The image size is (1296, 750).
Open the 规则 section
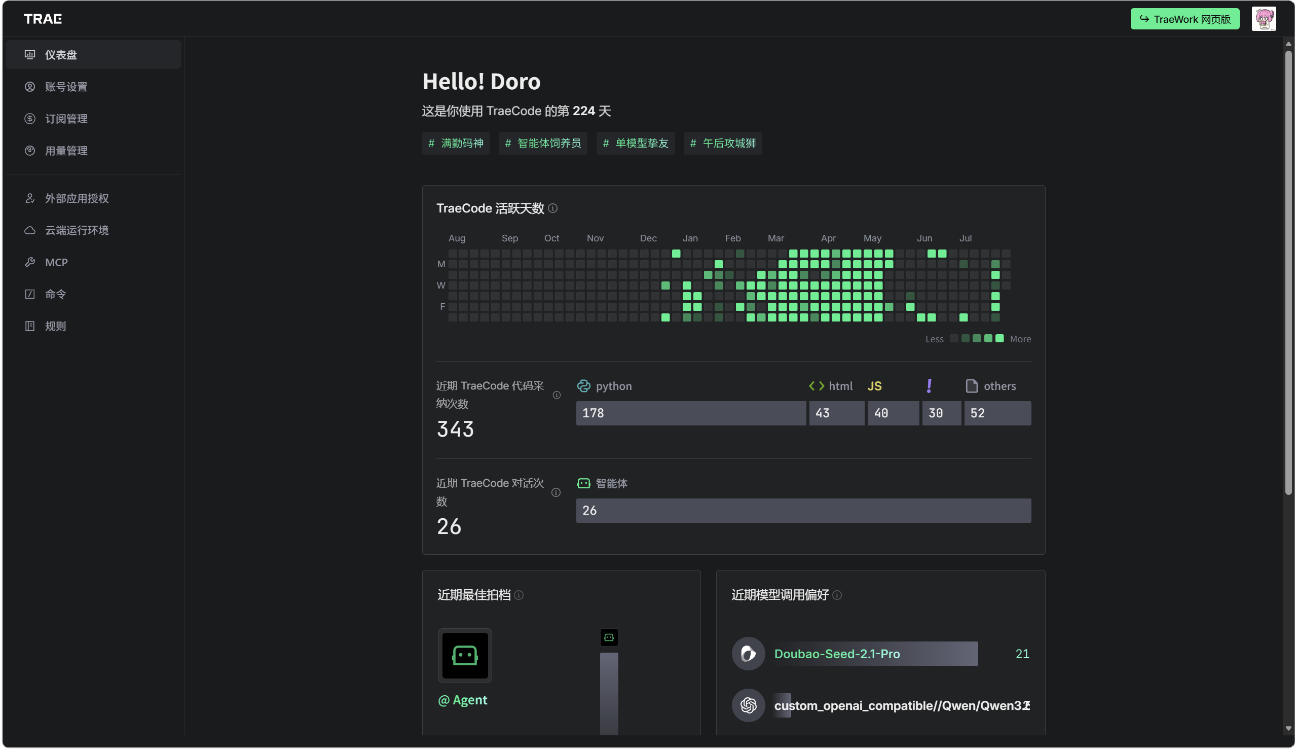pyautogui.click(x=94, y=326)
